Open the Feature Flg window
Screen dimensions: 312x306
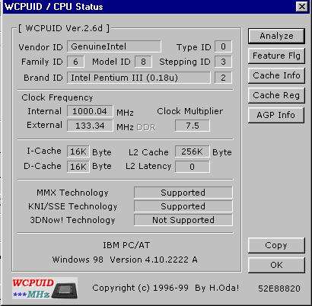(x=276, y=56)
